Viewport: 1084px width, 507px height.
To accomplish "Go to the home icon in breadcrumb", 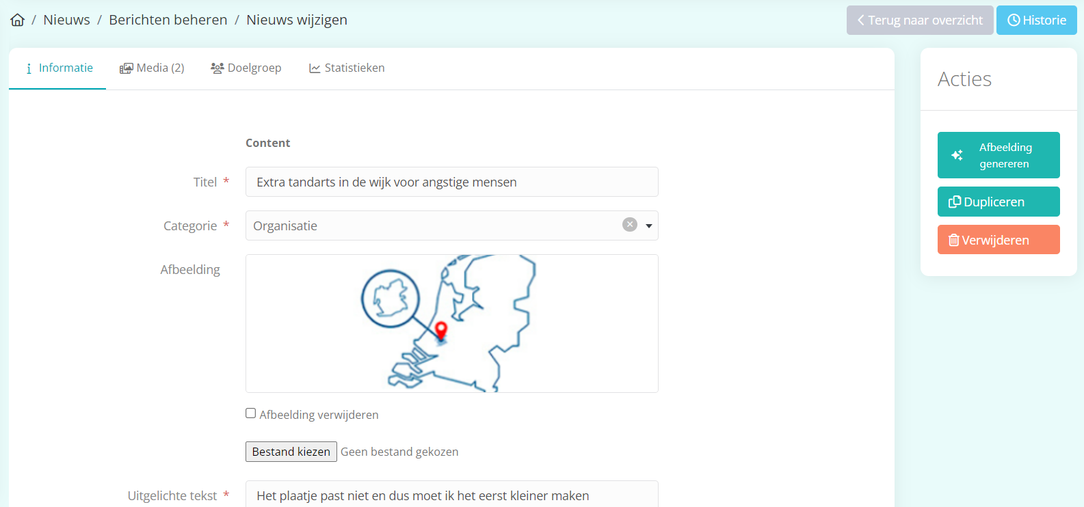I will [x=18, y=20].
